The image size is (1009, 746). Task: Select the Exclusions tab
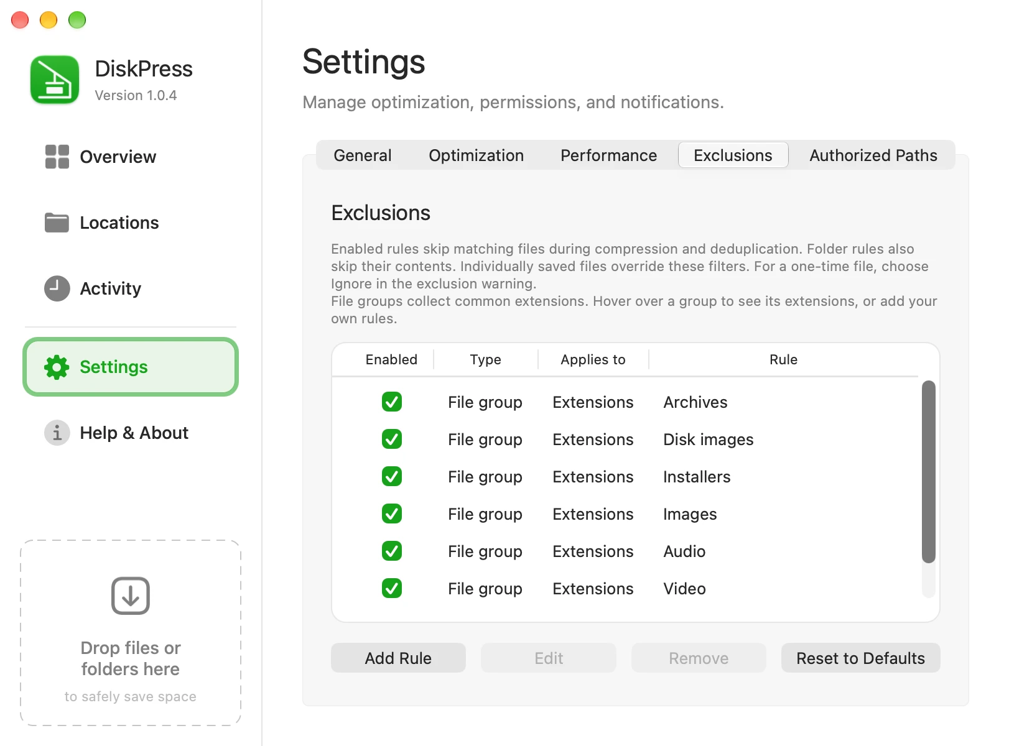click(733, 155)
